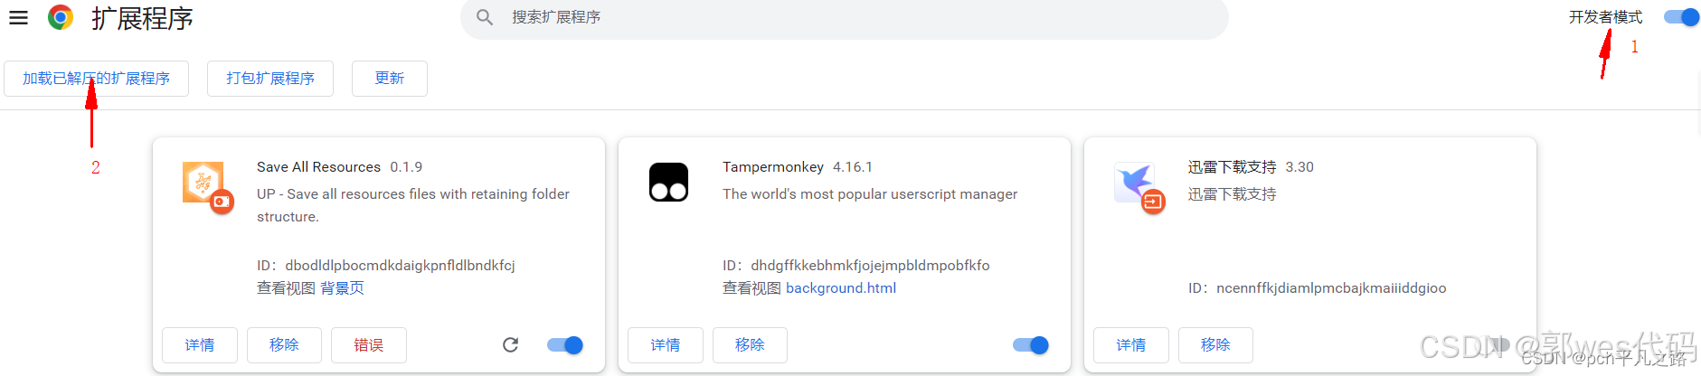The height and width of the screenshot is (376, 1701).
Task: Open 背景页 view link
Action: tap(342, 288)
